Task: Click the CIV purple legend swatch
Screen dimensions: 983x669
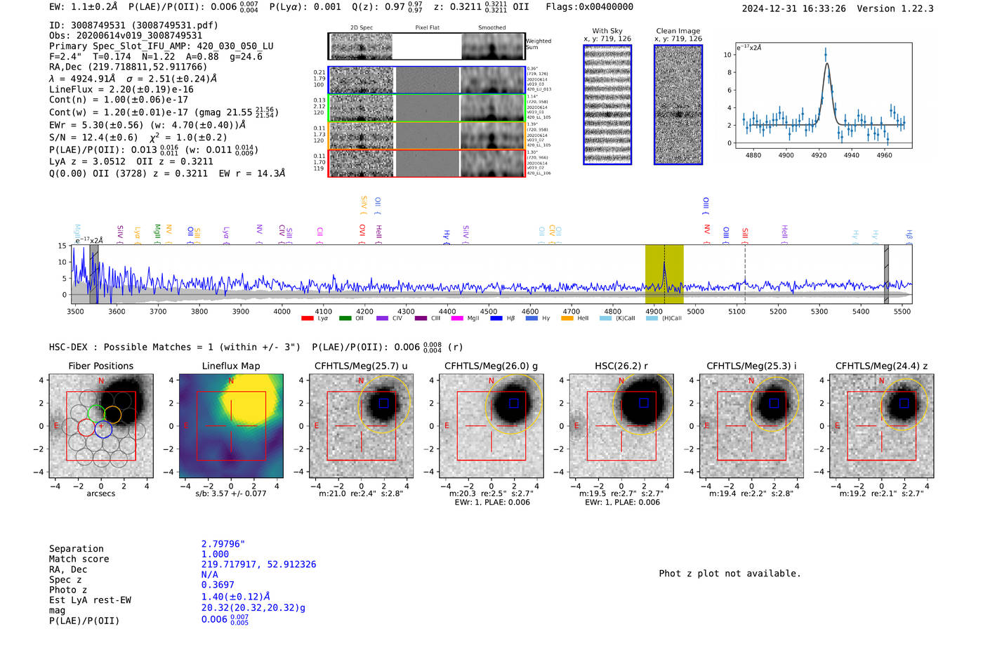Action: [x=382, y=318]
